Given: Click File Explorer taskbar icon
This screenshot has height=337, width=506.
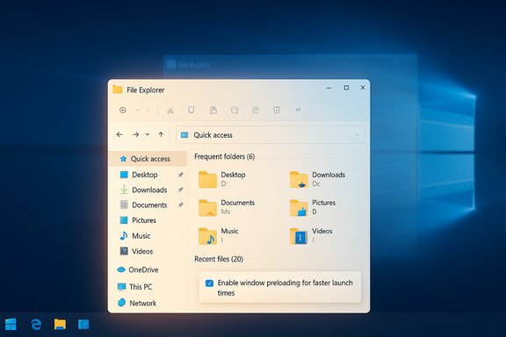Looking at the screenshot, I should point(60,324).
